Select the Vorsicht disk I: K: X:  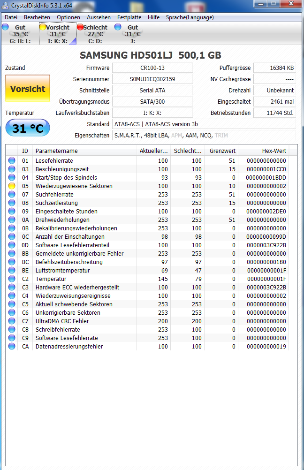click(x=58, y=34)
